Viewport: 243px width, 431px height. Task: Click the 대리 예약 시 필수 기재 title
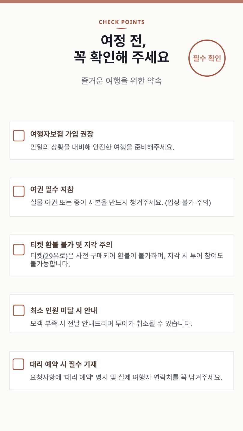click(x=63, y=364)
